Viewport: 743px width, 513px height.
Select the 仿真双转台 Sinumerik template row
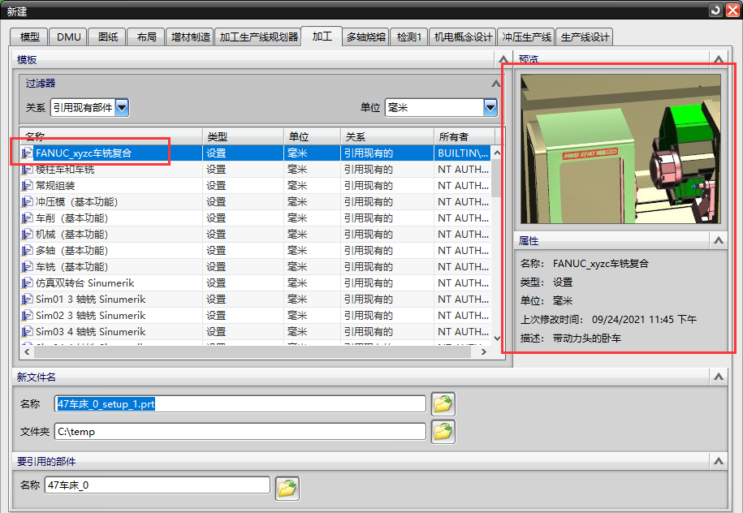(x=255, y=283)
